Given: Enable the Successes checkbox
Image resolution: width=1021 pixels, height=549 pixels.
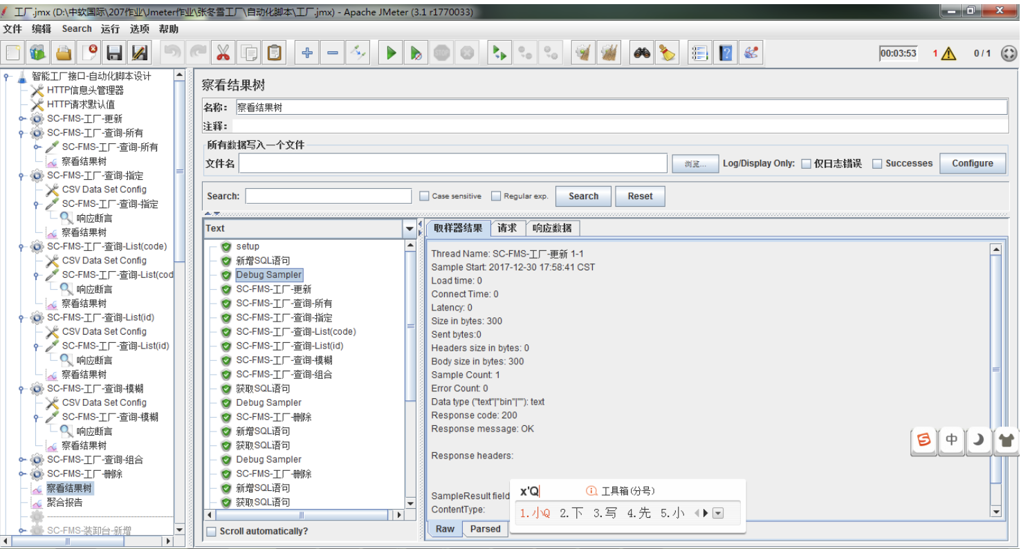Looking at the screenshot, I should 877,164.
